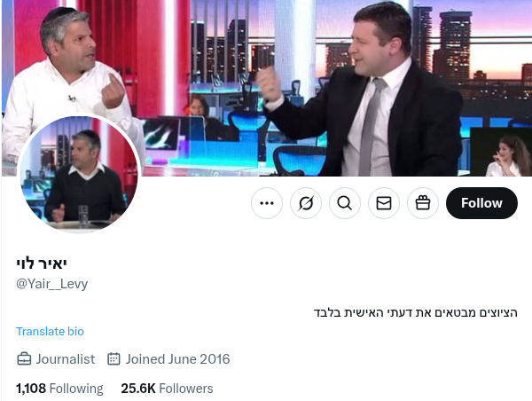Search this profile's posts via magnifier icon

click(x=345, y=203)
